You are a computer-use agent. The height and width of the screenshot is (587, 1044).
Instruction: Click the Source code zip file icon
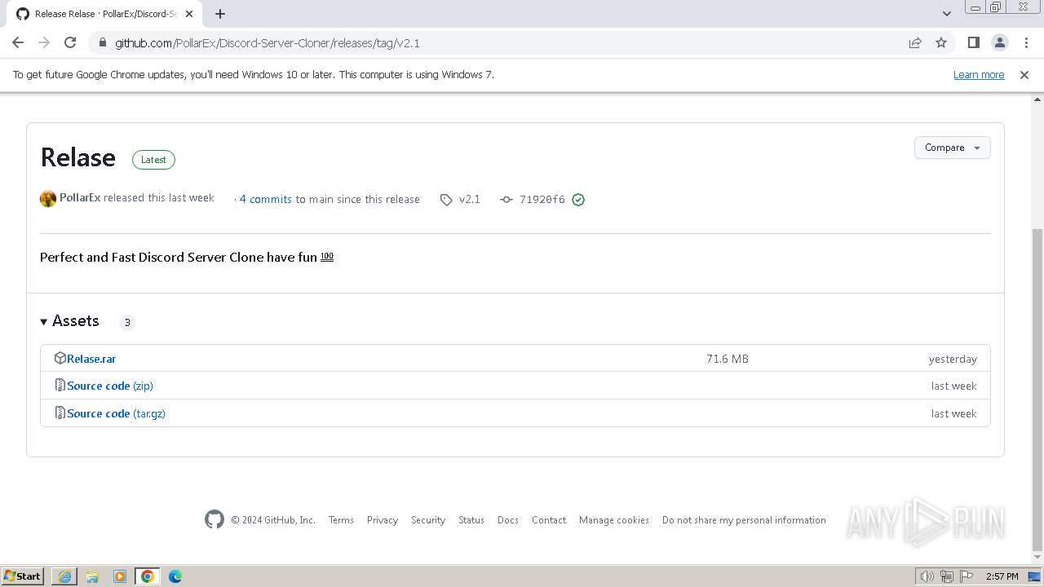(x=60, y=385)
